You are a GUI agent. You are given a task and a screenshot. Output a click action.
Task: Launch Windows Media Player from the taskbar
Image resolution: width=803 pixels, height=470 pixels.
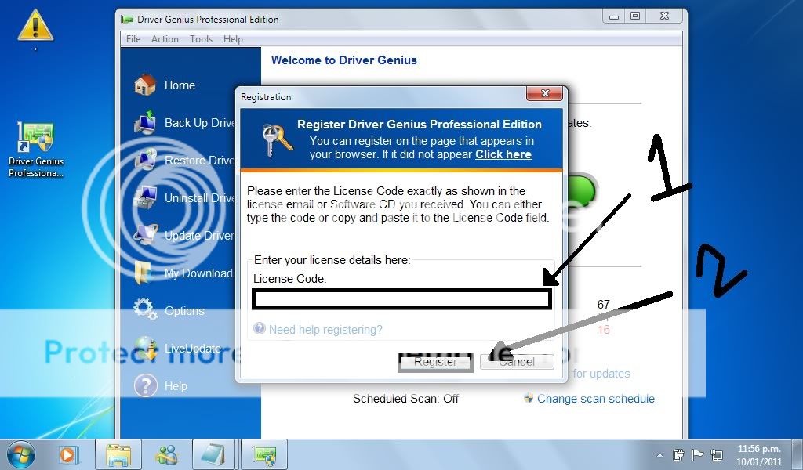point(67,454)
